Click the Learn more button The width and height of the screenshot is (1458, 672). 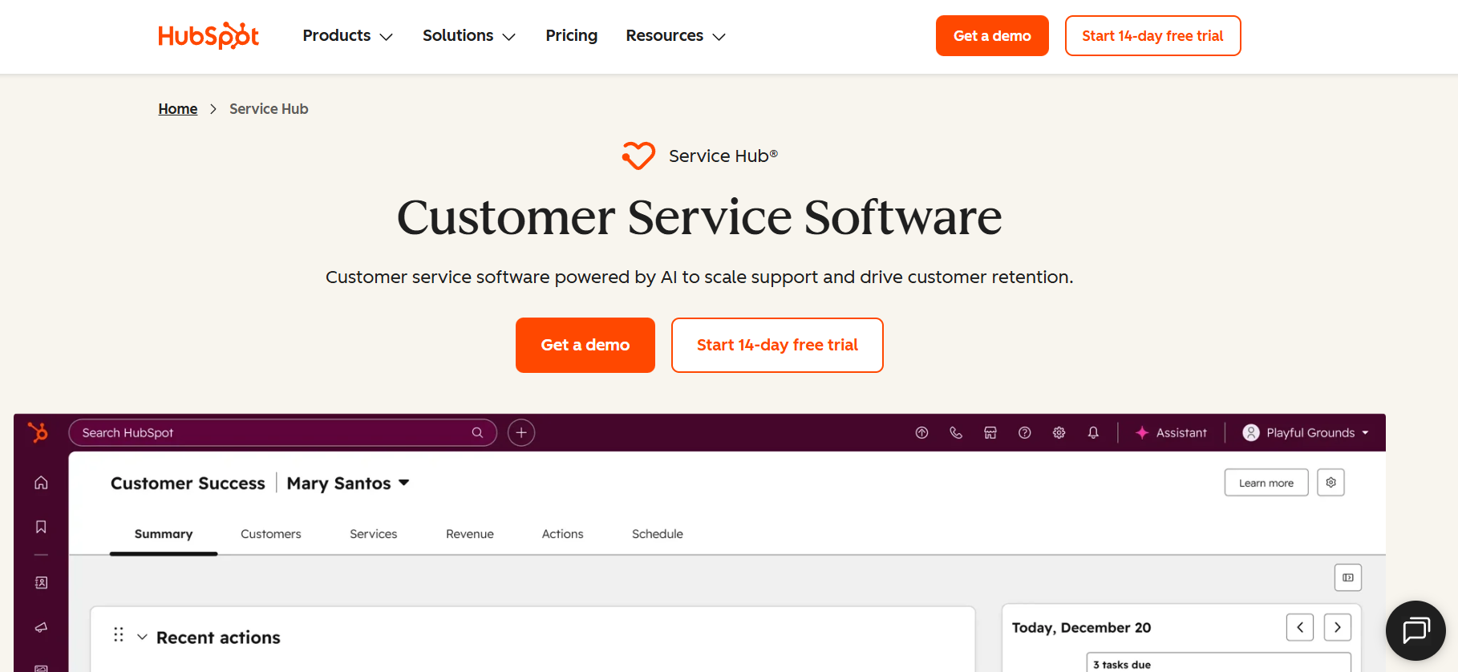click(x=1266, y=483)
